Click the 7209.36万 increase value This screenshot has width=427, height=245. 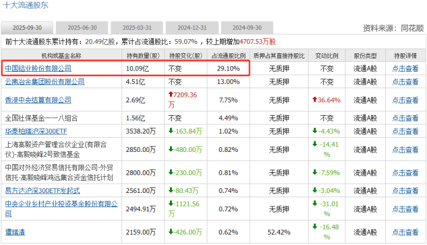pyautogui.click(x=182, y=100)
